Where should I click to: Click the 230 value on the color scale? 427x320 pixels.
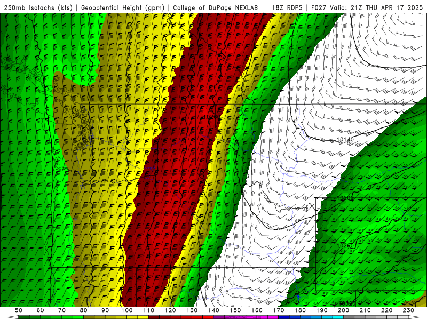tap(408, 310)
